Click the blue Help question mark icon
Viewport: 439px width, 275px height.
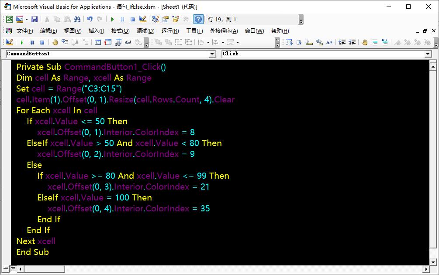pyautogui.click(x=198, y=19)
